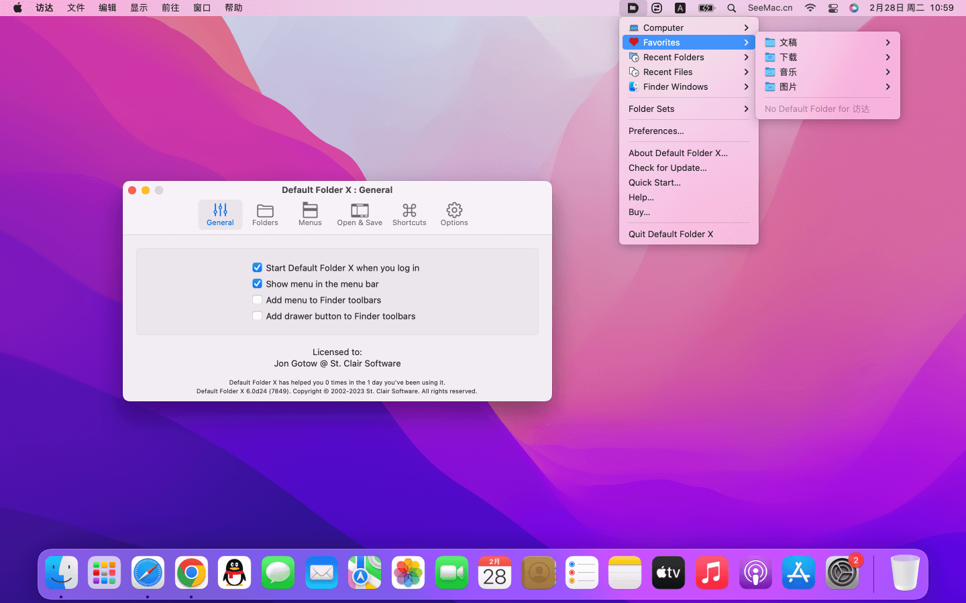
Task: Select About Default Folder X...
Action: (x=689, y=153)
